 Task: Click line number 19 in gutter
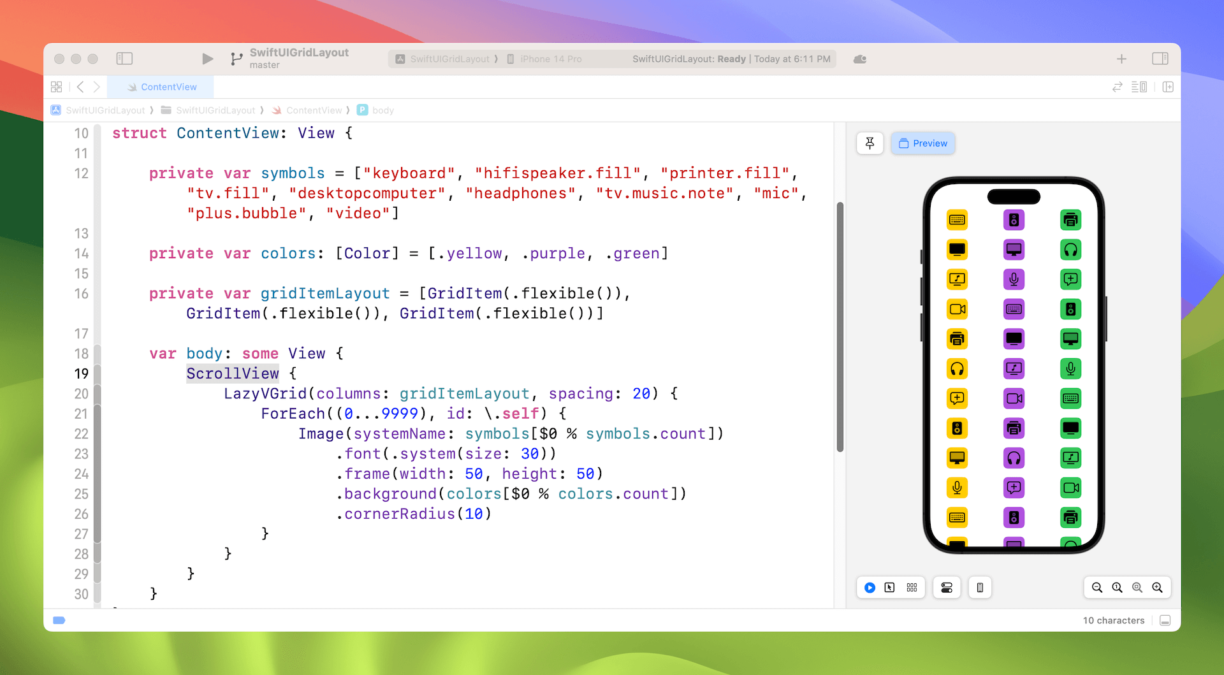pos(81,374)
